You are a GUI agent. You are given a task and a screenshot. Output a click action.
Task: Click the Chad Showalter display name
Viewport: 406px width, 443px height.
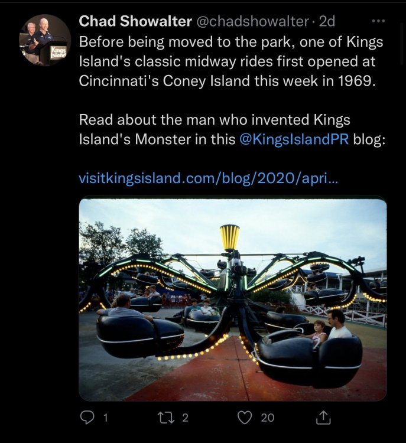tap(135, 22)
